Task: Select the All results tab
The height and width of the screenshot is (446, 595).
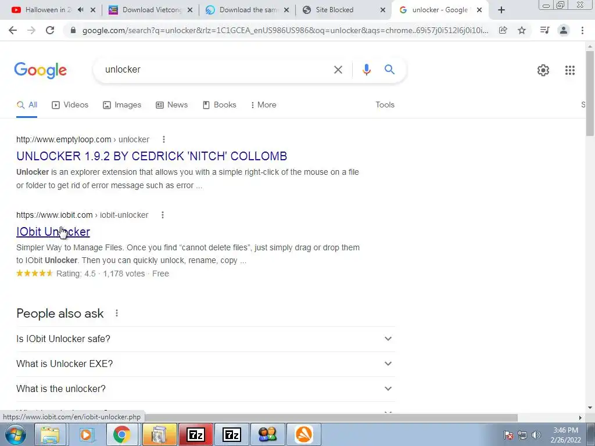Action: 27,105
